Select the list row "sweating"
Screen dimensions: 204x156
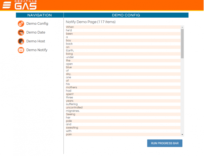tap(123, 128)
